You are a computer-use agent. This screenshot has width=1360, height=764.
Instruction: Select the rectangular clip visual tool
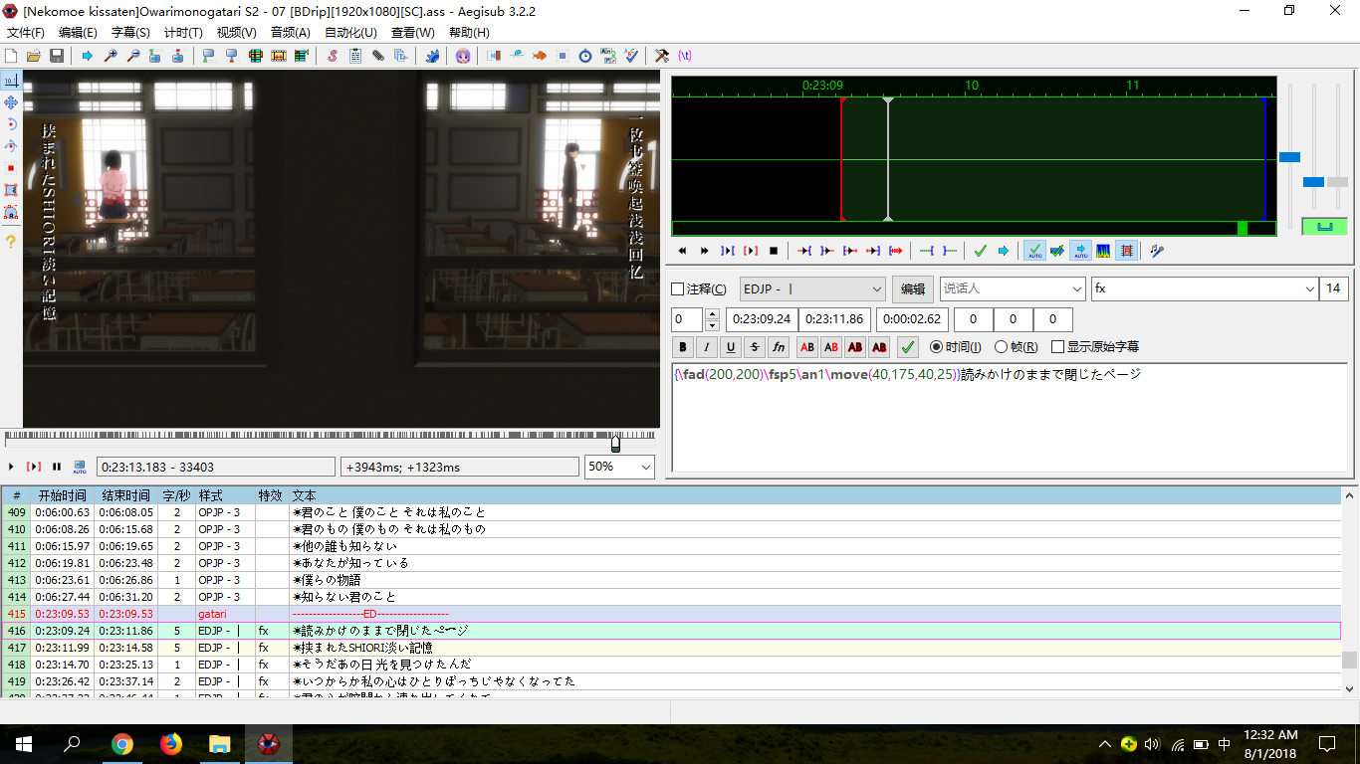[11, 189]
